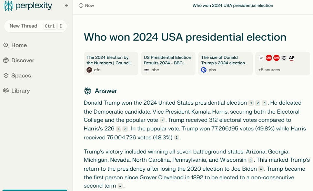The width and height of the screenshot is (313, 191).
Task: Click the Wikipedia source icon
Action: click(x=261, y=58)
